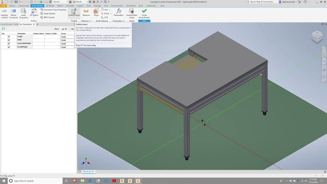Activate the Orbit navigation tool
327x184 pixels.
pyautogui.click(x=324, y=70)
